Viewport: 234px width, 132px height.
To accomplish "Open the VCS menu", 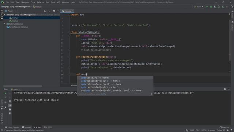I will coord(58,2).
